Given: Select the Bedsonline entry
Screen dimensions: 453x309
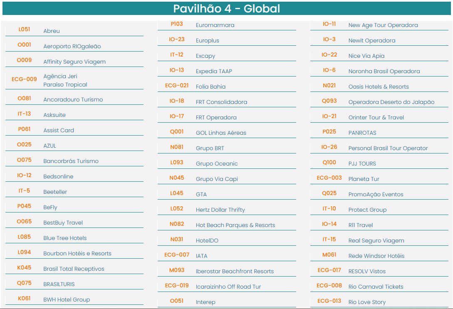Looking at the screenshot, I should (58, 176).
